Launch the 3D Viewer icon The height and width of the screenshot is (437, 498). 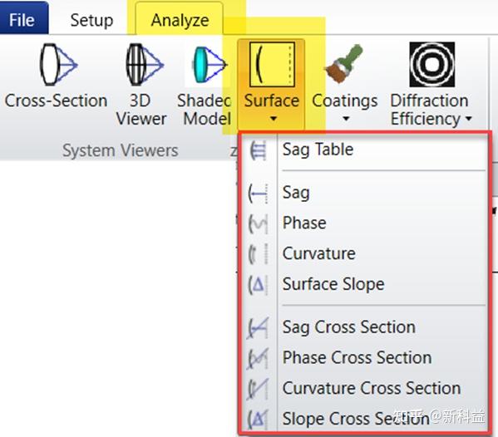click(145, 65)
